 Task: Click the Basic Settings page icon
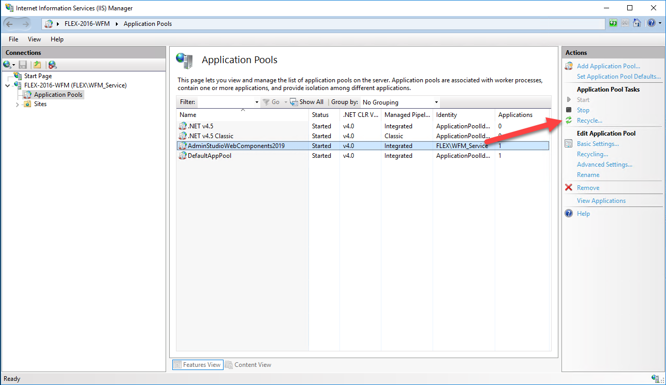pyautogui.click(x=569, y=143)
